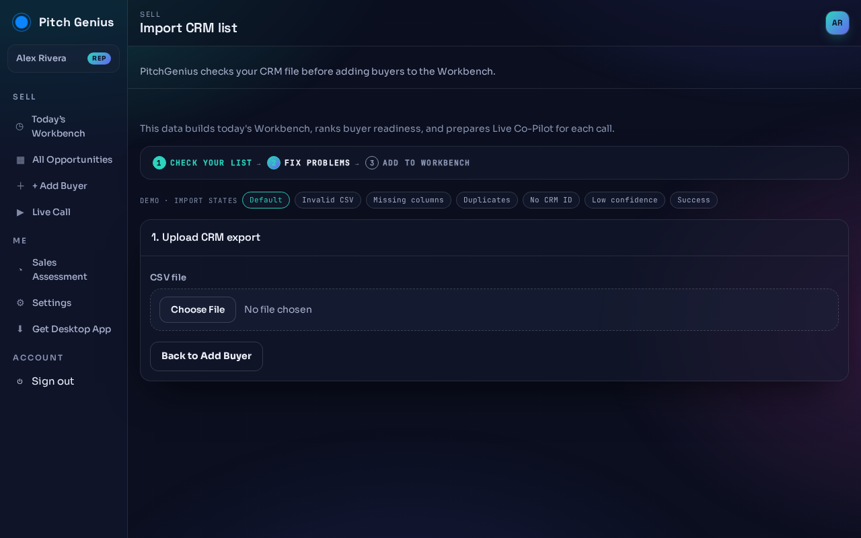Viewport: 861px width, 538px height.
Task: Select the Success import state
Action: click(694, 200)
